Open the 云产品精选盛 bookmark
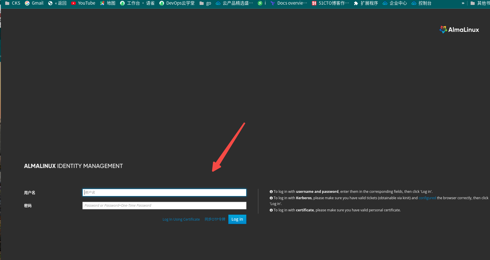The image size is (490, 260). point(234,3)
